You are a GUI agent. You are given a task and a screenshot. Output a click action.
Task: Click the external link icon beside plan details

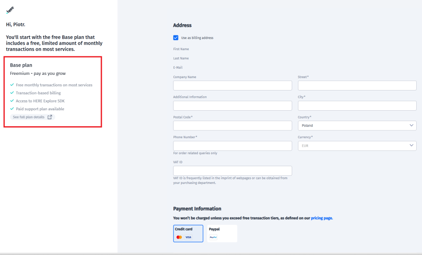50,117
